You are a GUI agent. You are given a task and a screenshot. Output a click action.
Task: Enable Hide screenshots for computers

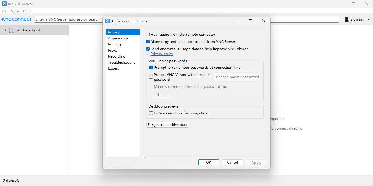click(151, 113)
